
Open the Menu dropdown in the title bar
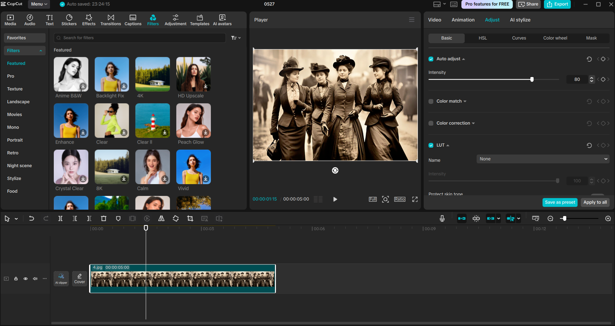pos(38,4)
